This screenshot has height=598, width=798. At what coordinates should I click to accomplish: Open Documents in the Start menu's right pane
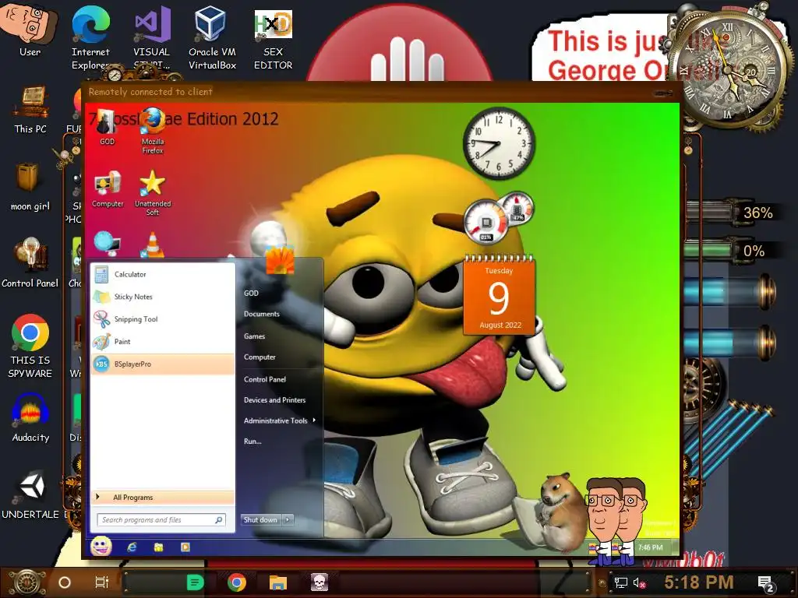[x=262, y=314]
